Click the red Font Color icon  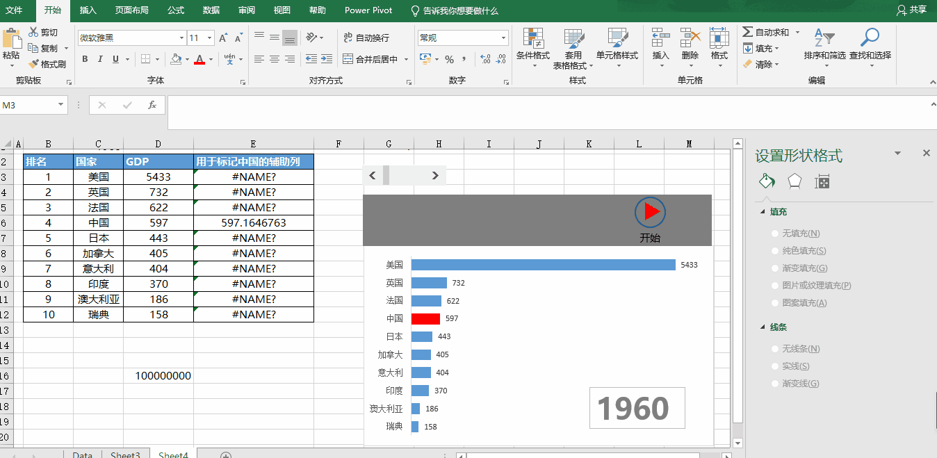coord(199,59)
